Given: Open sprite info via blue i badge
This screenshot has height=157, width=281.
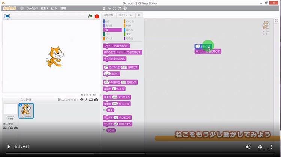Looking at the screenshot, I should click(20, 105).
